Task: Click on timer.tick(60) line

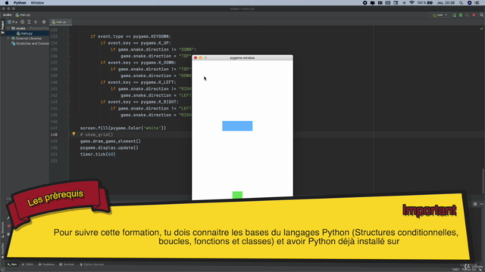Action: click(x=98, y=154)
